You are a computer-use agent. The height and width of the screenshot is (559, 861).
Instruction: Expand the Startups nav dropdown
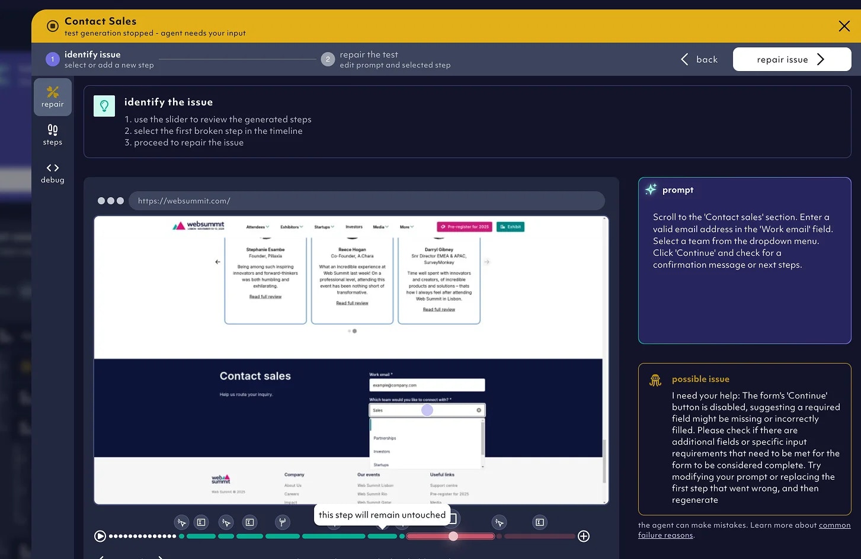324,227
